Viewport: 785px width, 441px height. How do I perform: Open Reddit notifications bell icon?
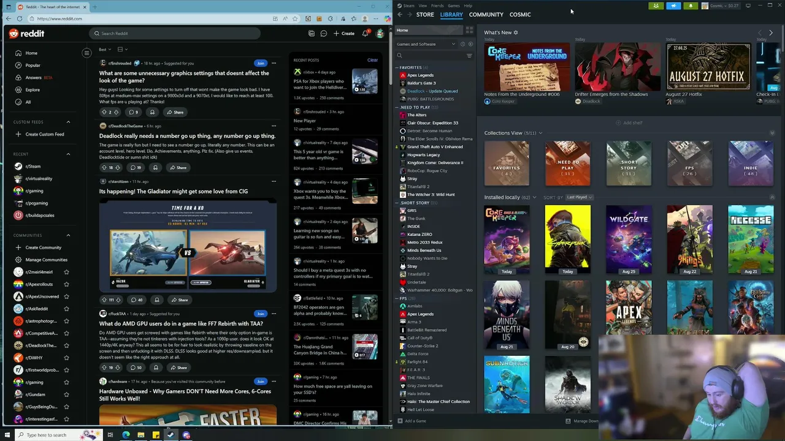(365, 33)
